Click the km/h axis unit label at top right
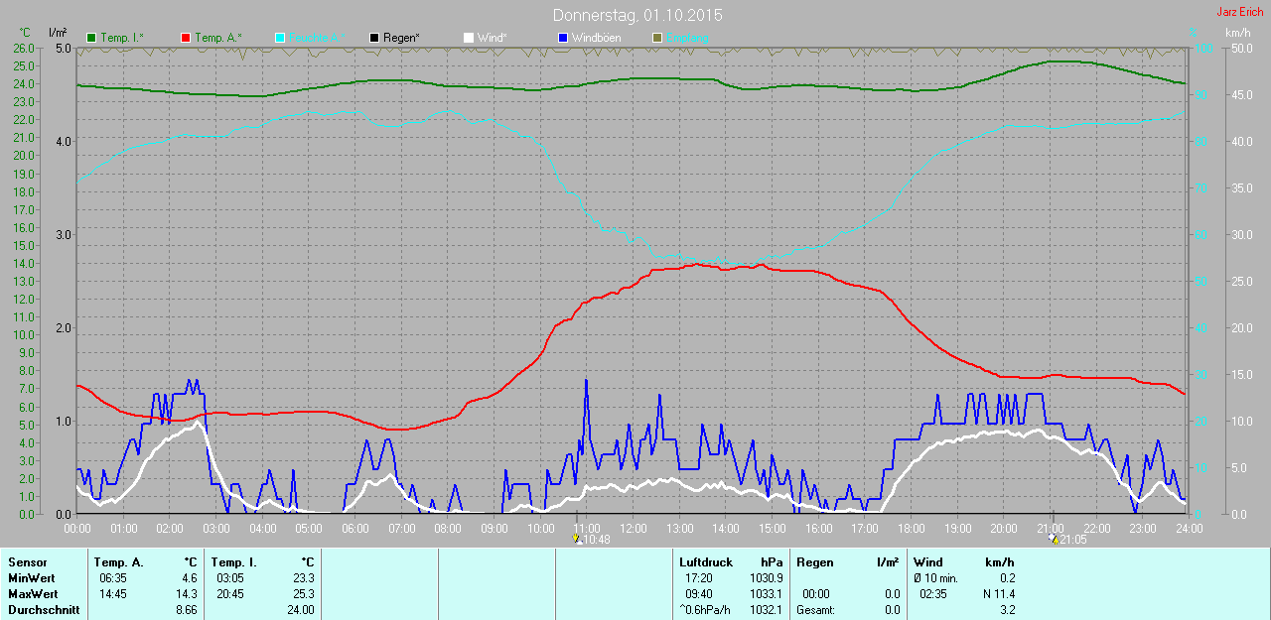The height and width of the screenshot is (620, 1271). [x=1237, y=33]
